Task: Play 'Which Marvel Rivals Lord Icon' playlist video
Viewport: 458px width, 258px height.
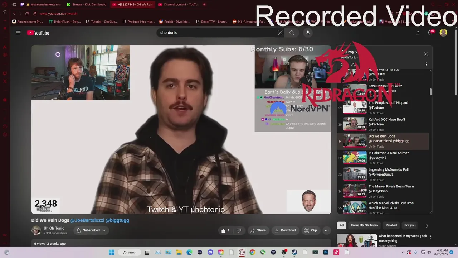Action: [x=383, y=208]
